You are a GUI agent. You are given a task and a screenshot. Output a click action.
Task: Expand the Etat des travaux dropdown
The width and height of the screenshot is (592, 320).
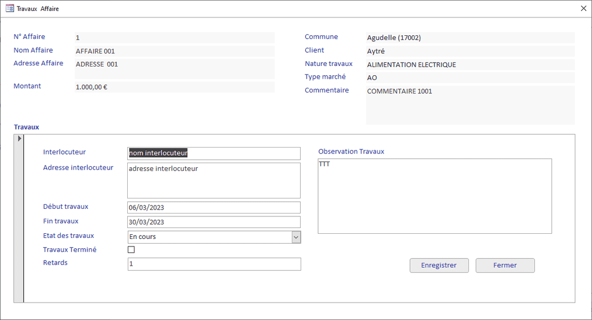coord(296,237)
